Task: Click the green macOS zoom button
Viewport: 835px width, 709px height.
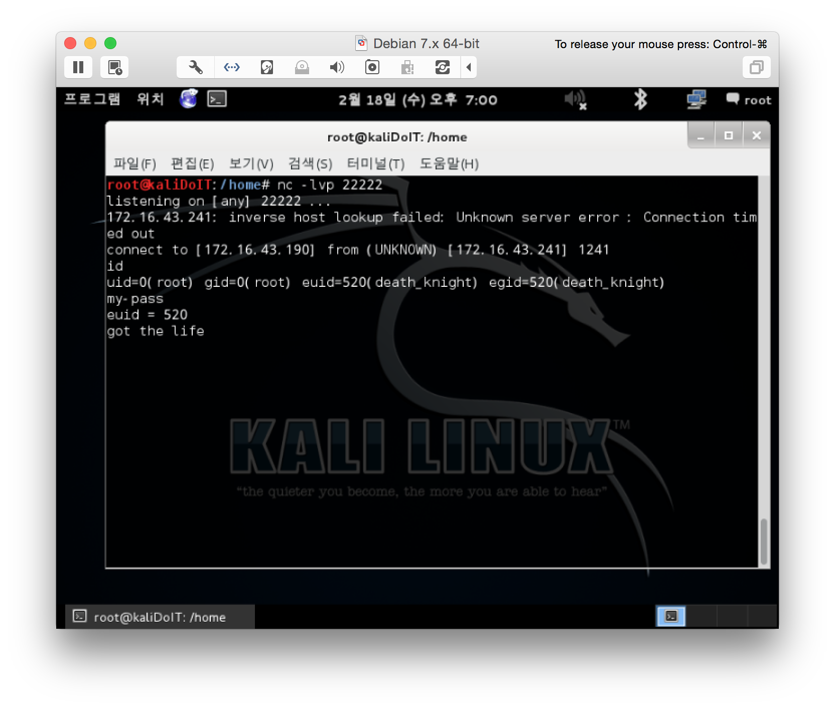Action: click(110, 43)
